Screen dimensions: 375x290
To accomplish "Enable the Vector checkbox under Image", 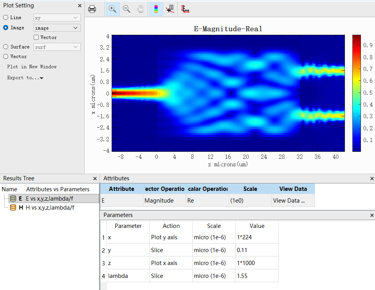I will click(x=36, y=37).
